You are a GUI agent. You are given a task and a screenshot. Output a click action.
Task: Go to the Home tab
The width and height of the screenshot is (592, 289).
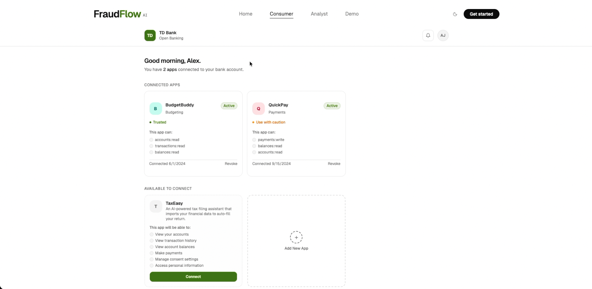(x=246, y=14)
